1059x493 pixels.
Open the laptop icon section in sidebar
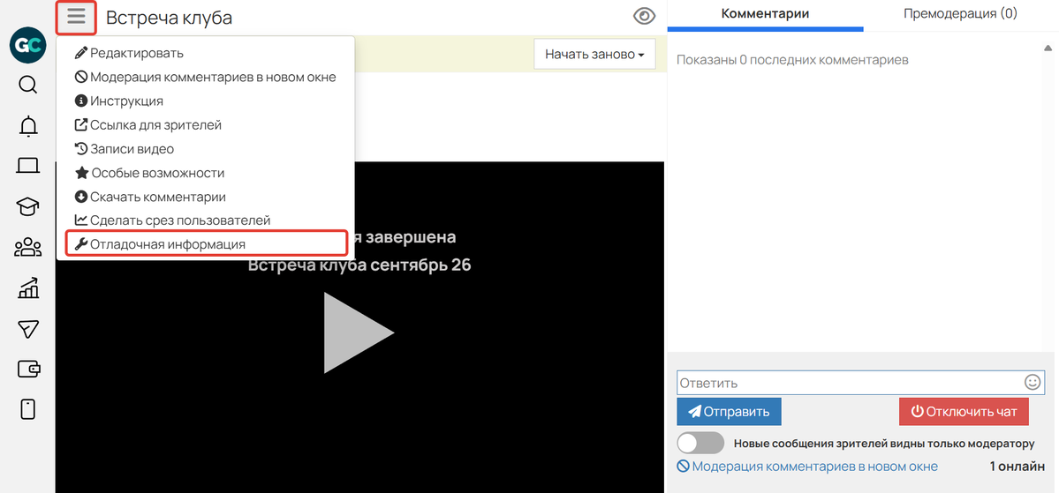[x=27, y=165]
